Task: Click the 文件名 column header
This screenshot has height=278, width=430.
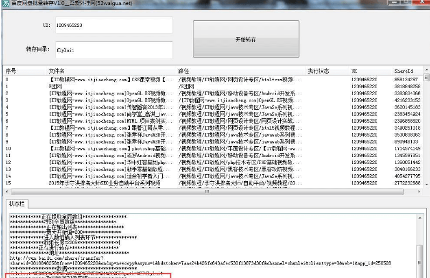Action: 57,70
